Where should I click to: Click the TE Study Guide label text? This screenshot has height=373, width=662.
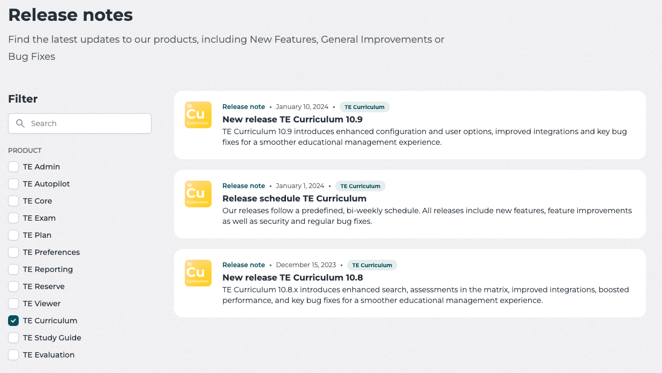[x=52, y=338]
